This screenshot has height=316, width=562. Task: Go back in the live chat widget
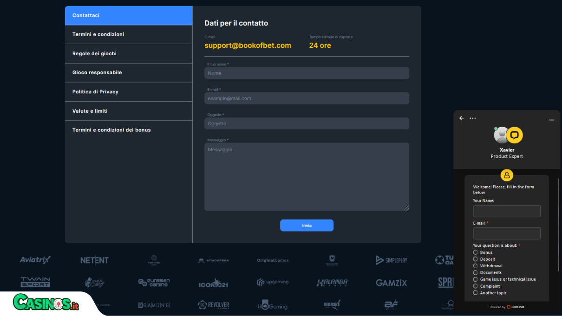pos(462,118)
